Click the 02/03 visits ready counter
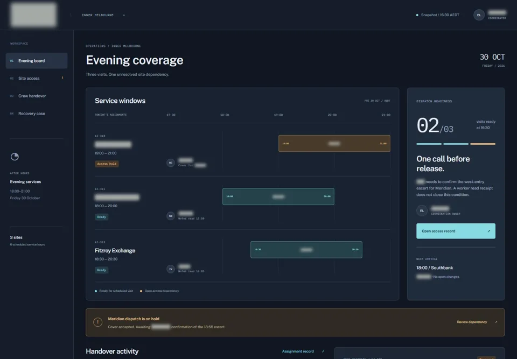Viewport: 517px width, 359px height. [x=435, y=125]
